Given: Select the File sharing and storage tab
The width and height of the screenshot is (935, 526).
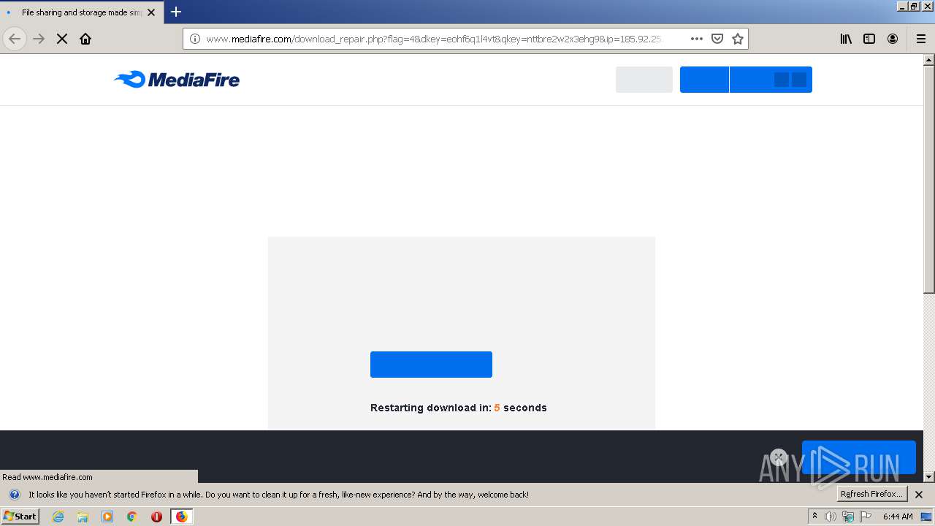Looking at the screenshot, I should click(x=81, y=12).
